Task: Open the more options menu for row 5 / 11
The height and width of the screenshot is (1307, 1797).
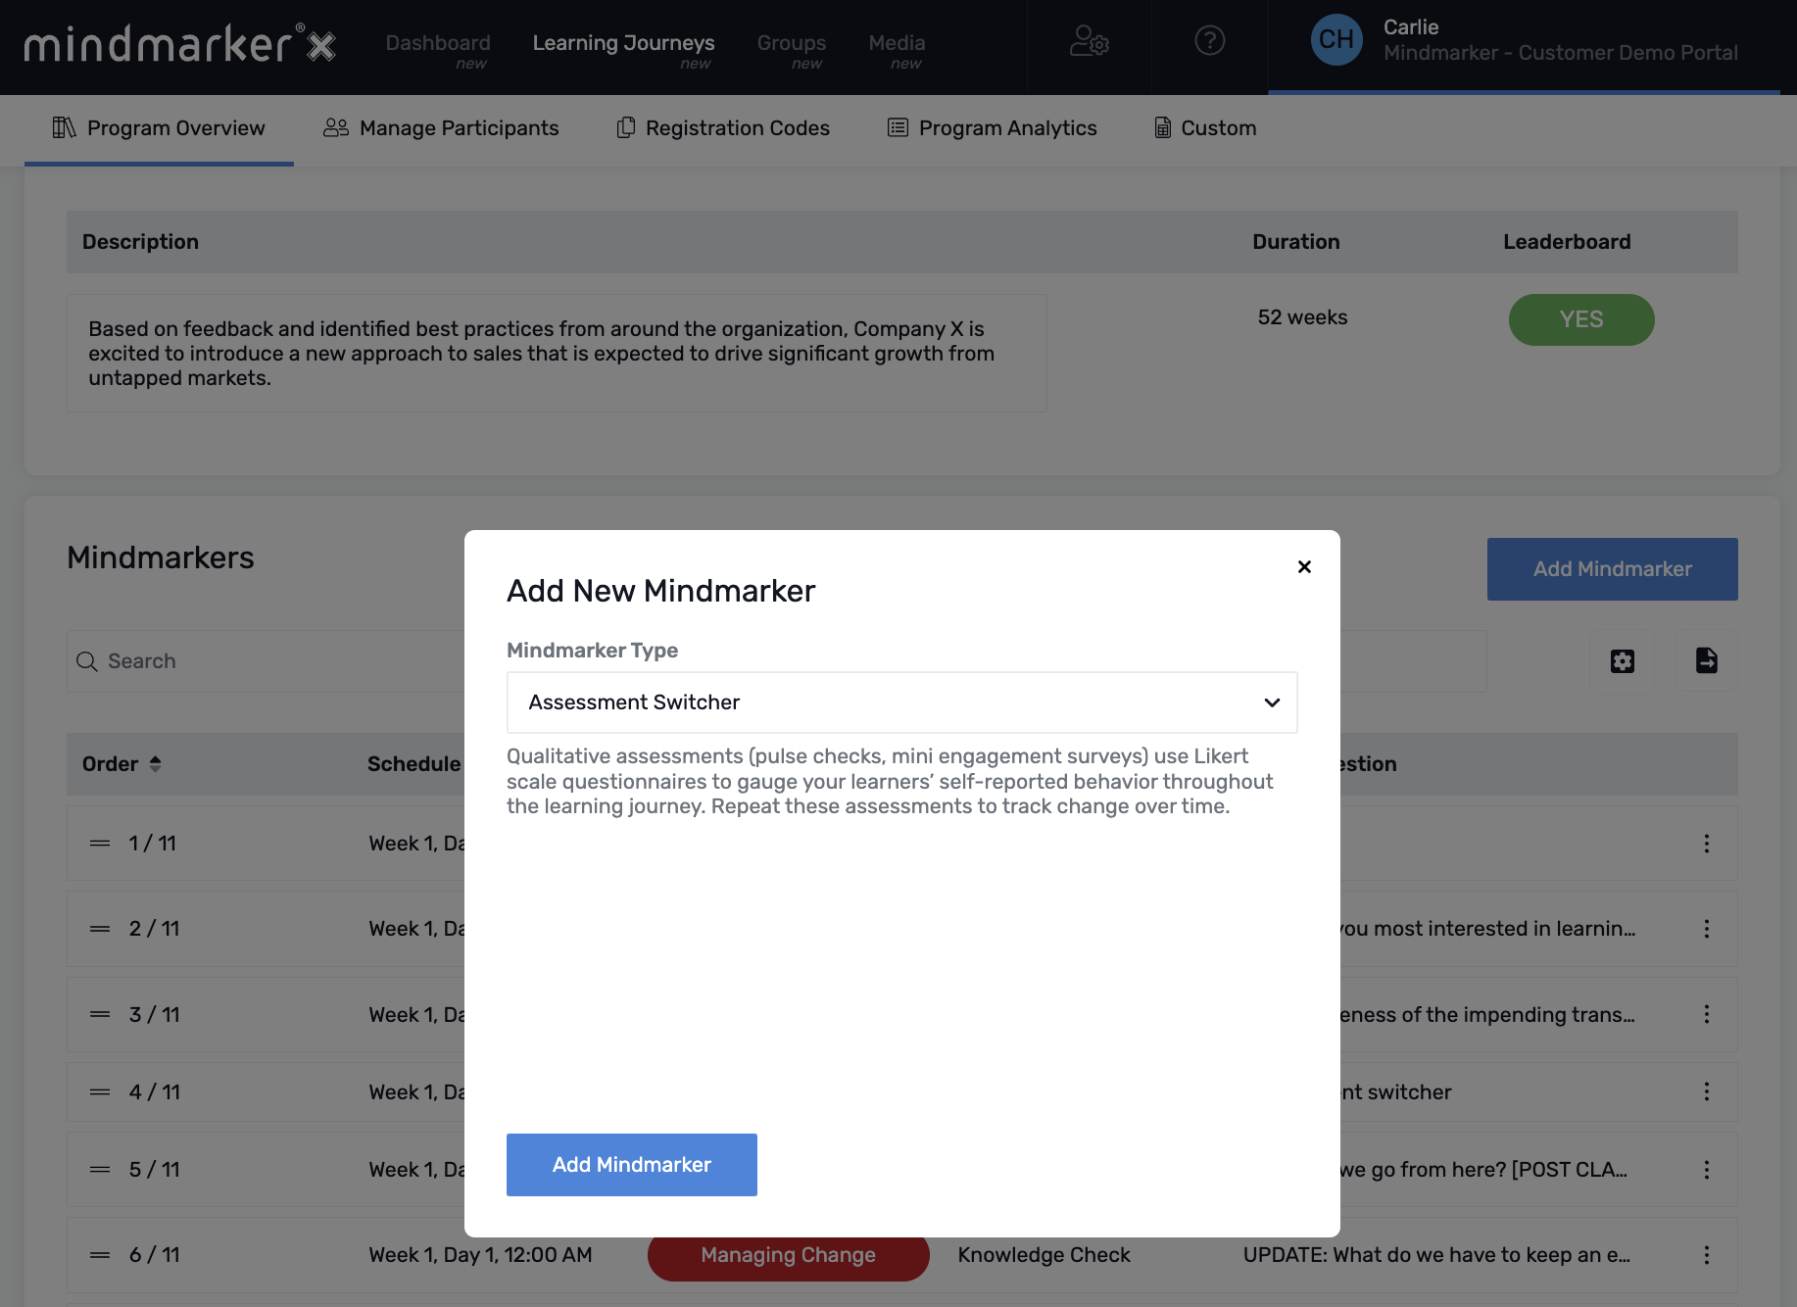Action: [x=1707, y=1170]
